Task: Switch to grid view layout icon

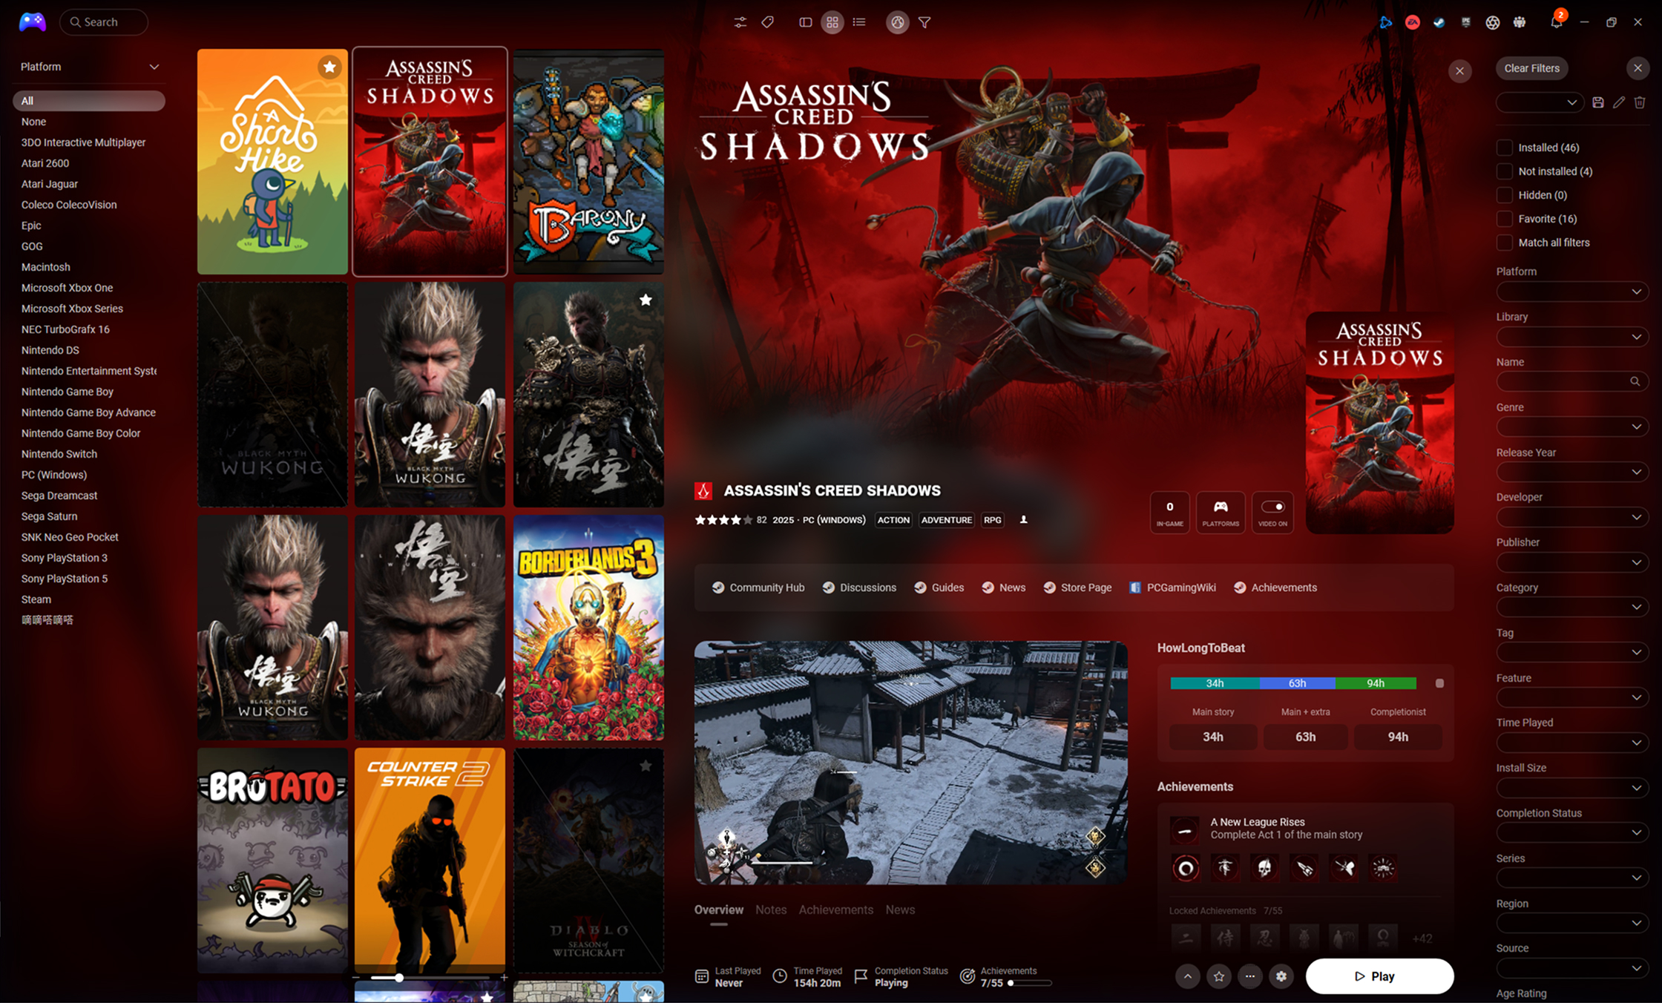Action: (x=832, y=22)
